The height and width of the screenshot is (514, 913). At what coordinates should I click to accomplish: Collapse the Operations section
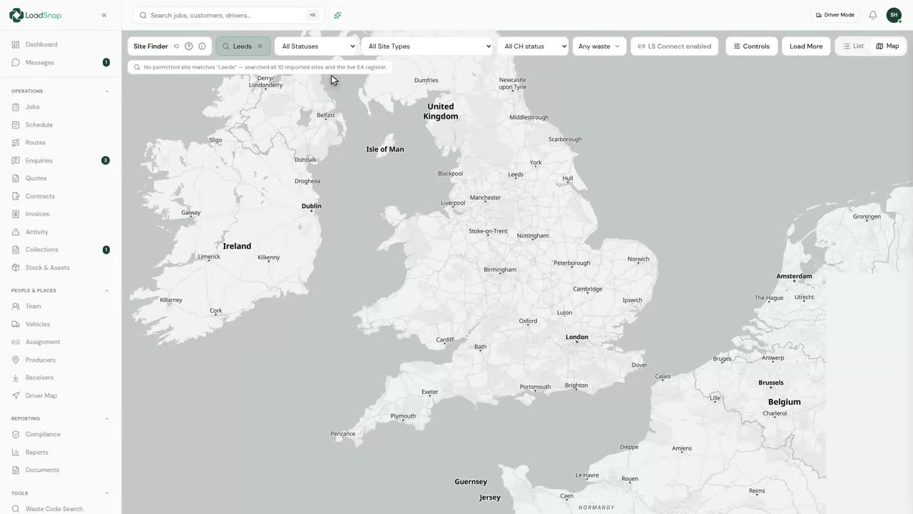[107, 91]
